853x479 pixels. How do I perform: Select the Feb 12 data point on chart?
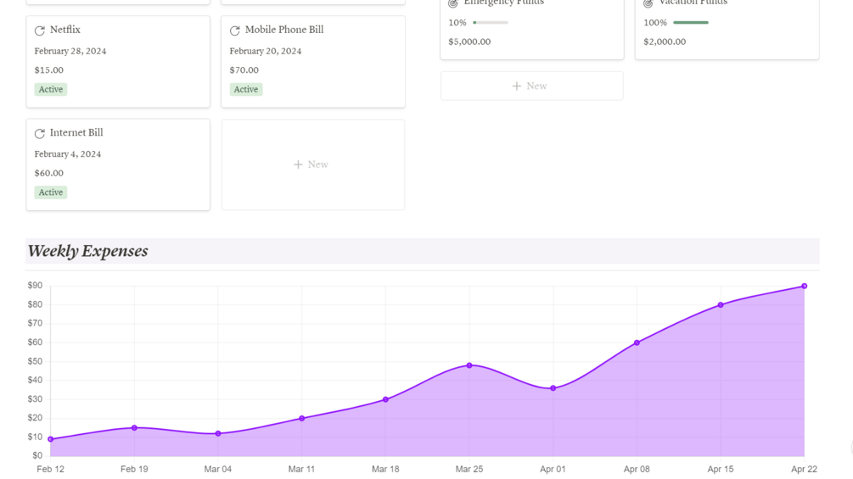click(51, 439)
